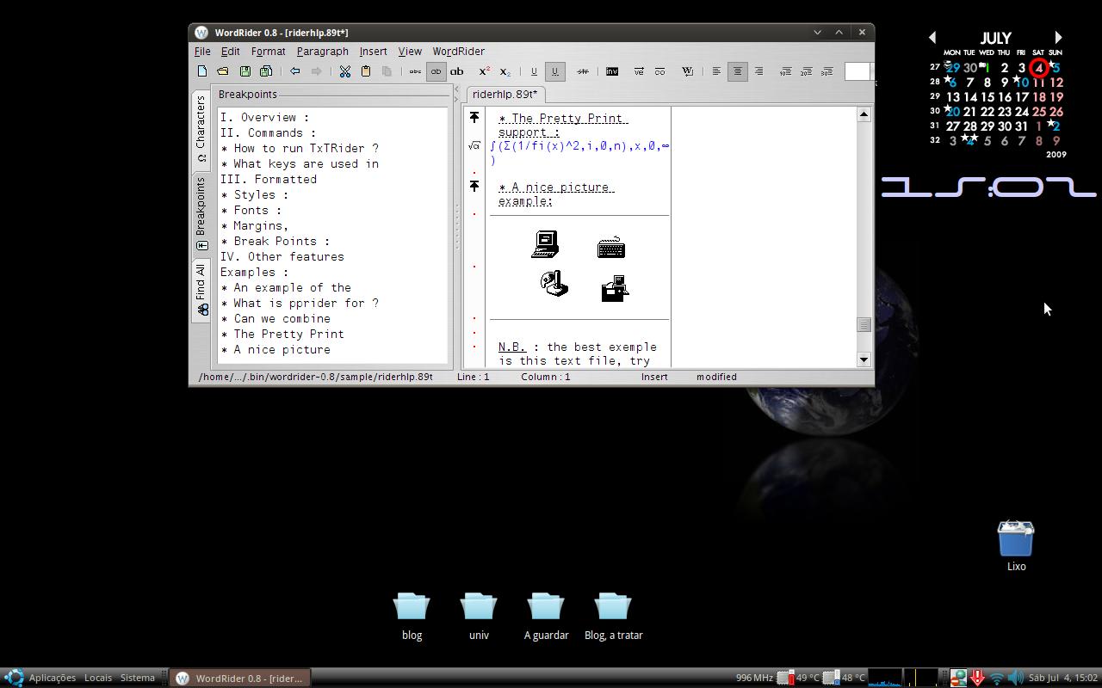
Task: Select '* The Pretty Print' breakpoint entry
Action: tap(282, 334)
